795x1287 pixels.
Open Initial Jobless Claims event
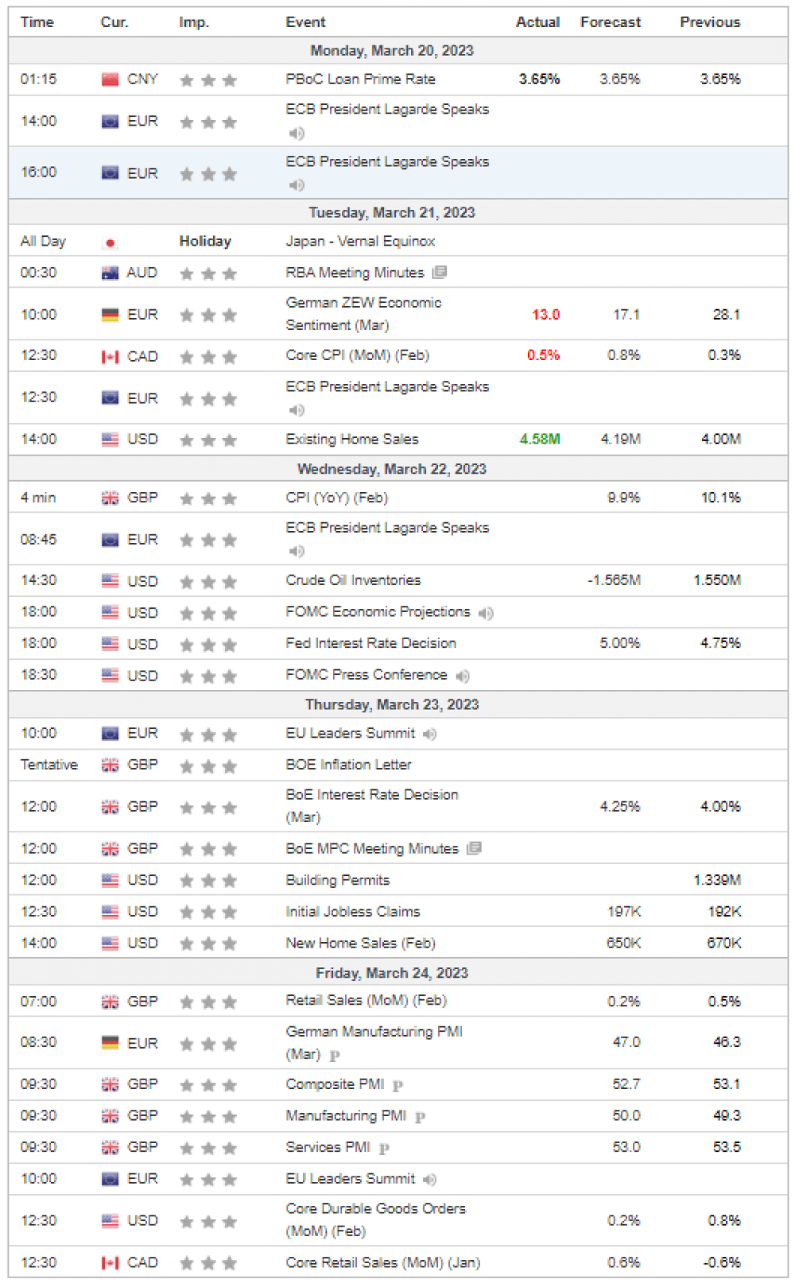click(x=353, y=912)
